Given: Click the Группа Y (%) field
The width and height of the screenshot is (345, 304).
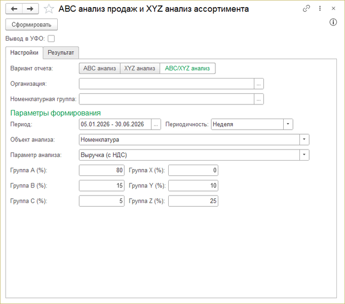Looking at the screenshot, I should (x=193, y=185).
